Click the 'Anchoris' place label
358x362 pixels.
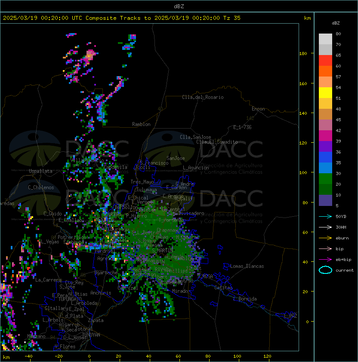tap(101, 293)
